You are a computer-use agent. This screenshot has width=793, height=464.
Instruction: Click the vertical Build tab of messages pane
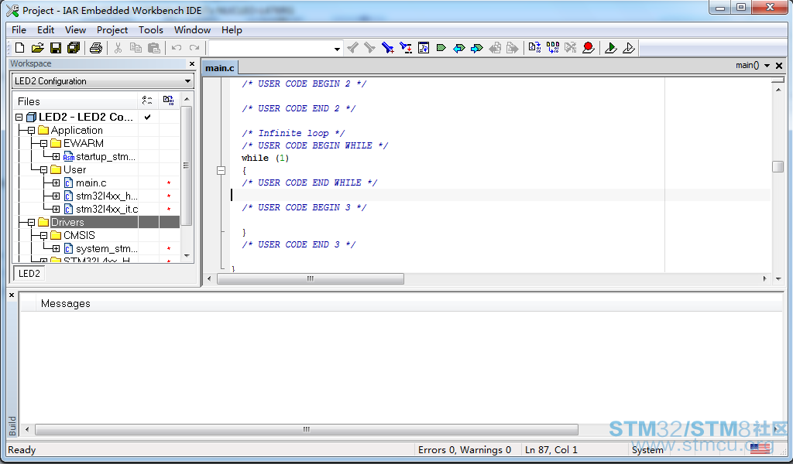(12, 426)
